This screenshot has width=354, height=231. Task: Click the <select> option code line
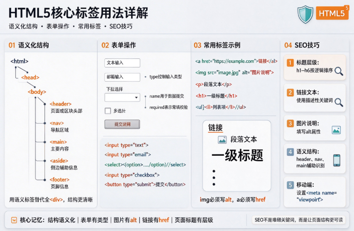pos(145,165)
